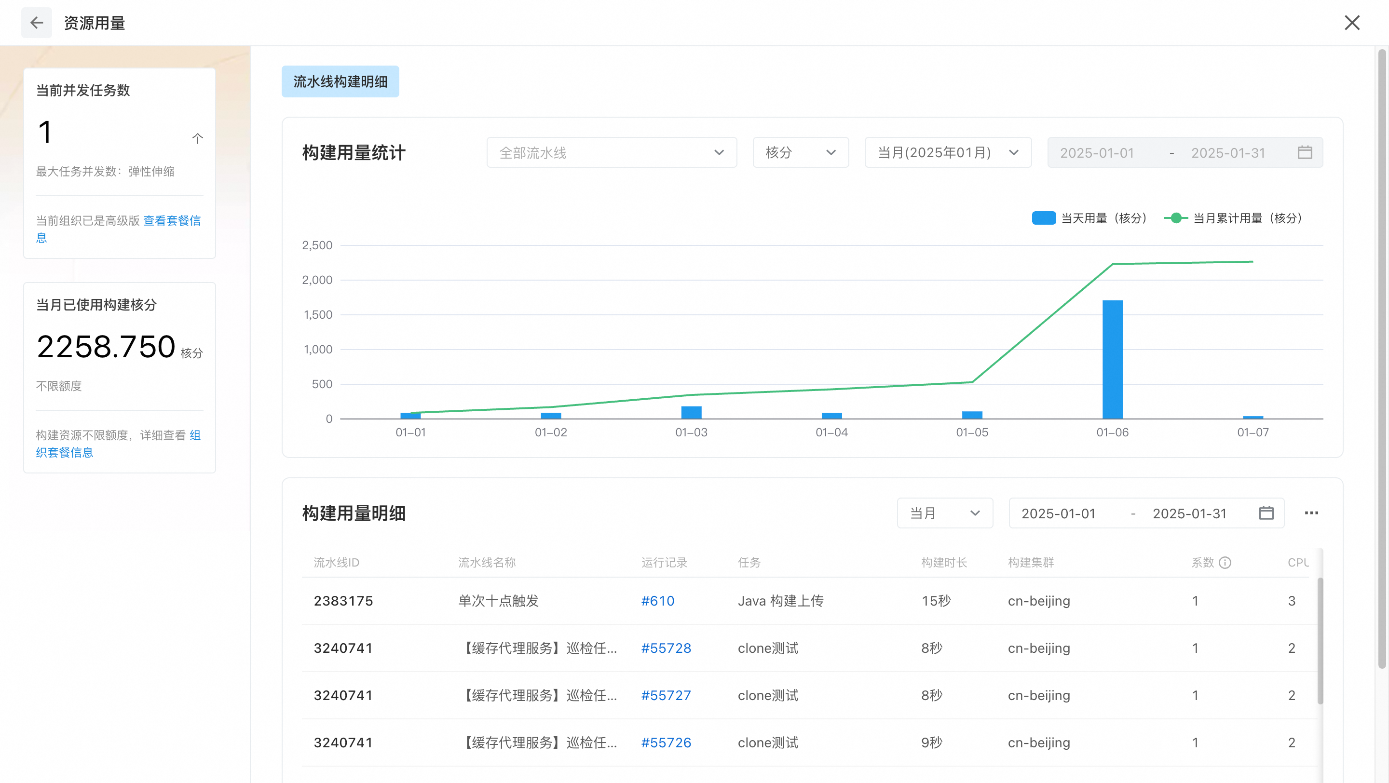Click pipeline ID 2383175
Screen dimensions: 1389x783
pos(343,601)
